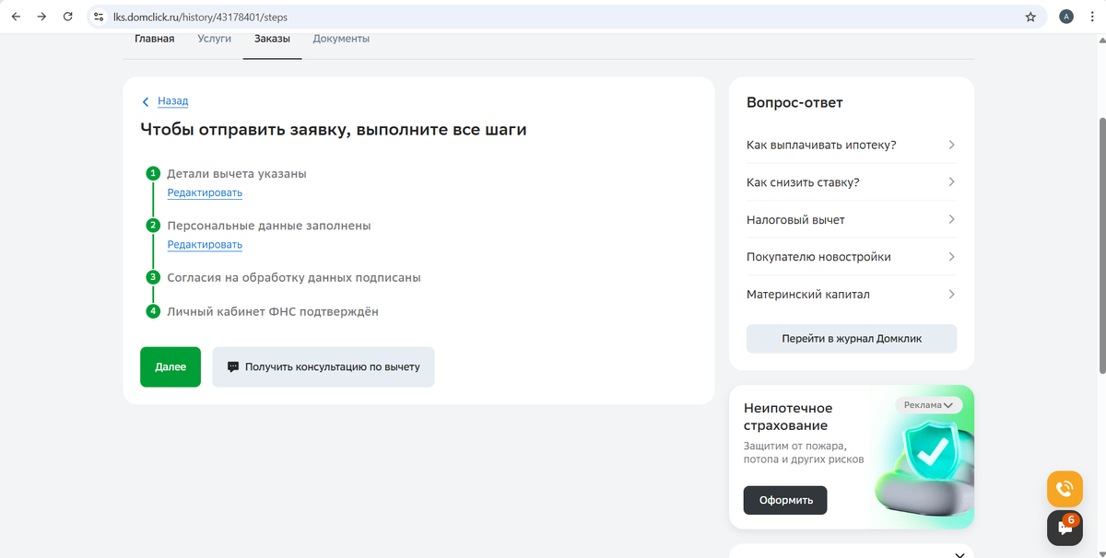
Task: Bookmark this page with the star icon
Action: [x=1030, y=17]
